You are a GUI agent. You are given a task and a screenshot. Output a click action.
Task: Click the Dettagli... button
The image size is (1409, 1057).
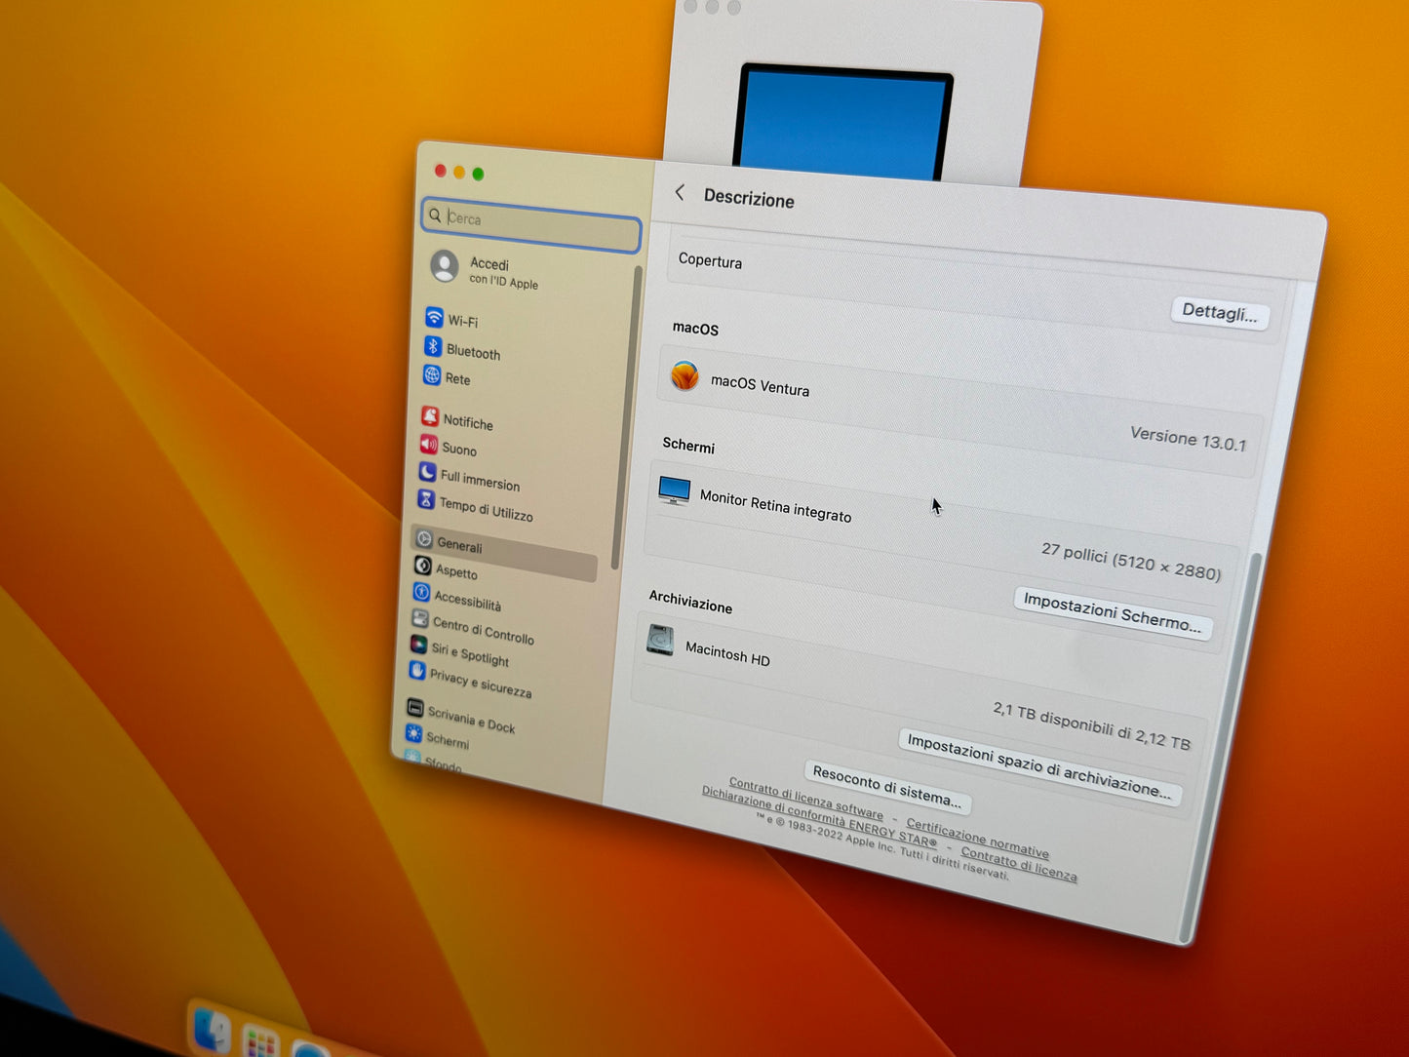click(x=1219, y=313)
